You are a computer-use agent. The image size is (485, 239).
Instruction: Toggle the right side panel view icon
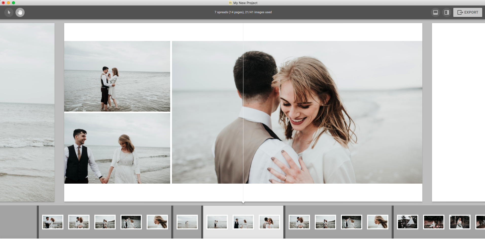point(446,12)
